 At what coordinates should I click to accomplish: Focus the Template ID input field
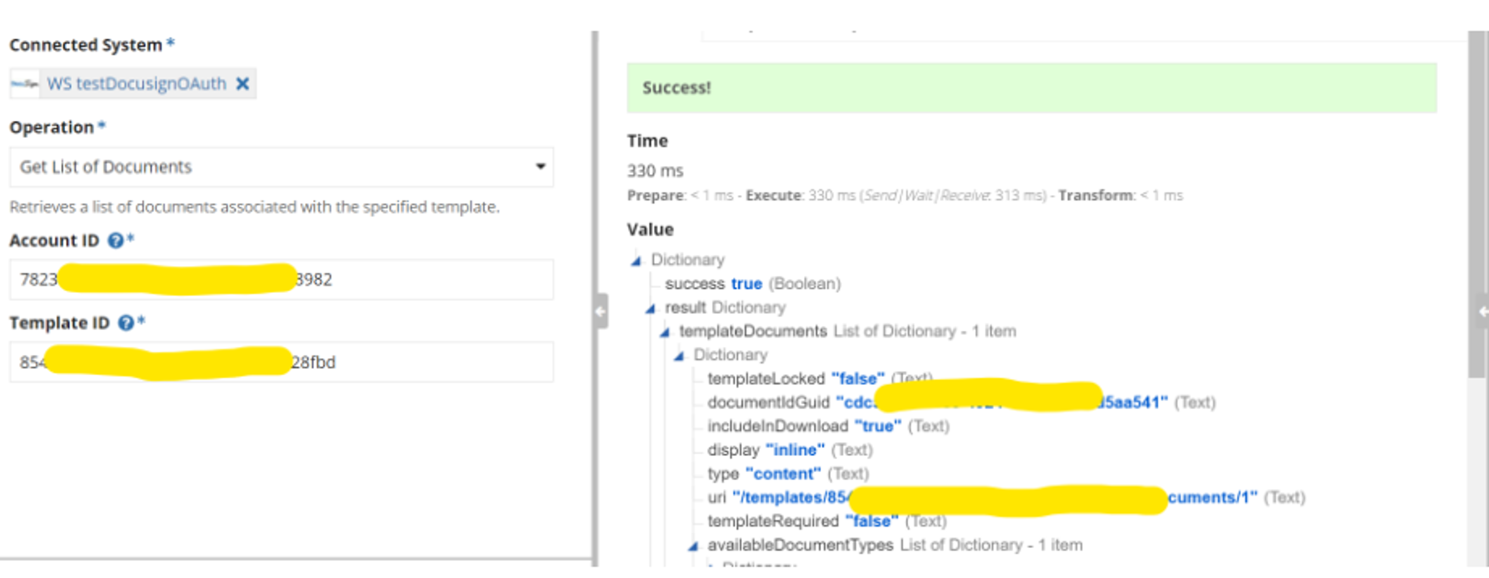[x=282, y=362]
